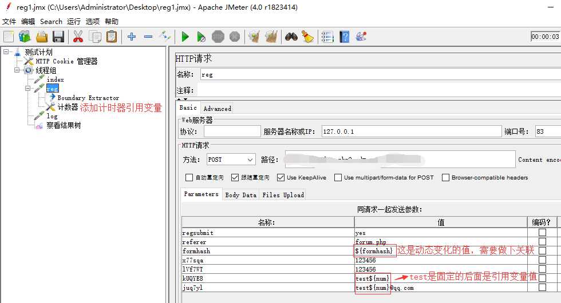This screenshot has width=561, height=303.
Task: Select the log sampler node
Action: tap(52, 116)
